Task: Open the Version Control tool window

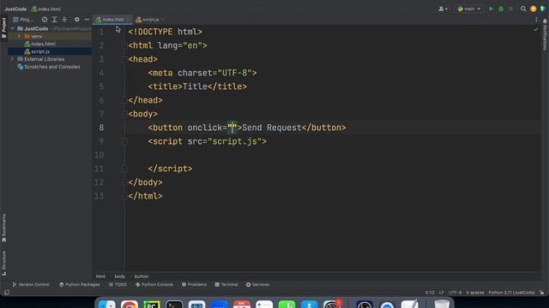Action: (31, 285)
